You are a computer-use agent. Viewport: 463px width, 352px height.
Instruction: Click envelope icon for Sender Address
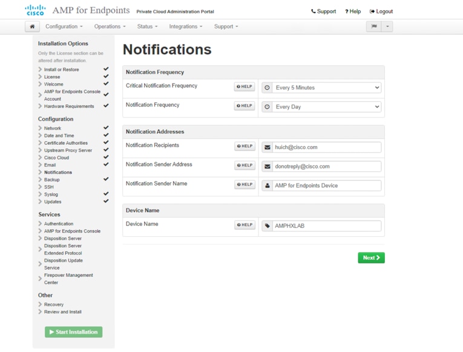pos(268,167)
